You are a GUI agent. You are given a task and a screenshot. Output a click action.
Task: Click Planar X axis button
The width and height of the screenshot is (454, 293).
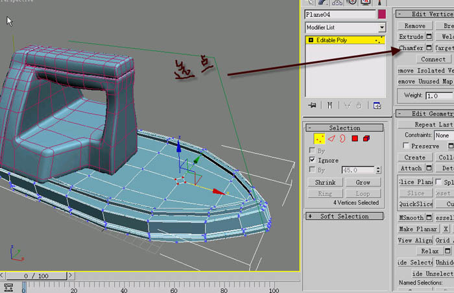(x=446, y=229)
